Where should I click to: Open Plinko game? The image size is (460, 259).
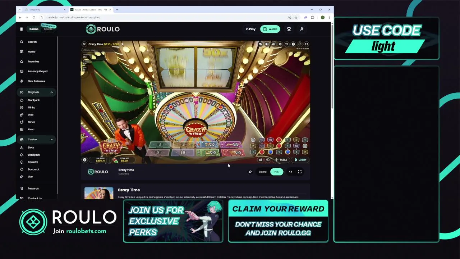tap(31, 108)
